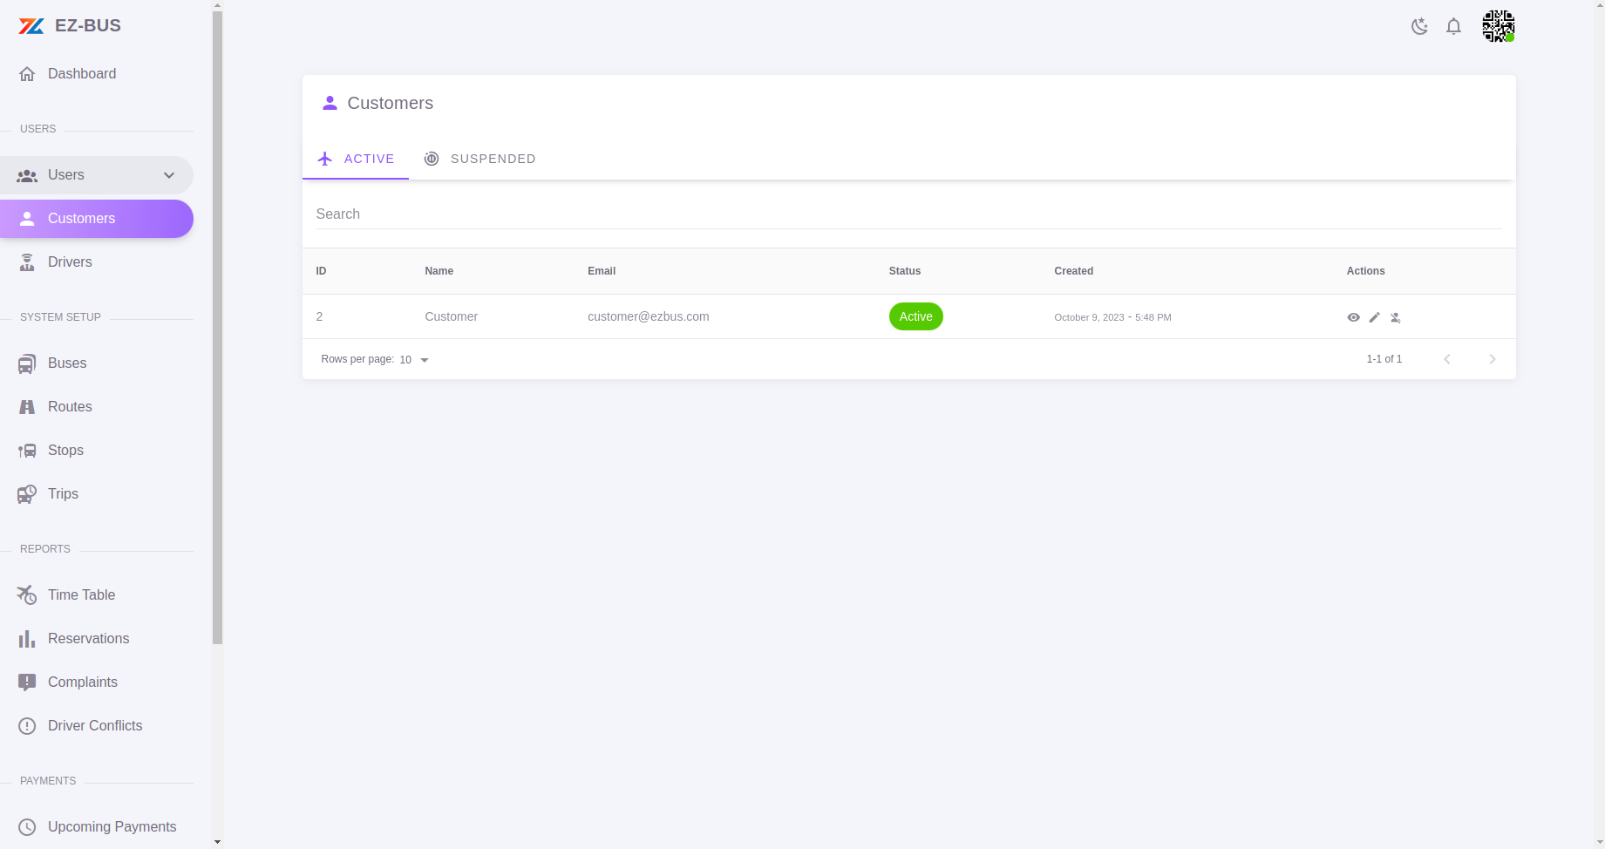Image resolution: width=1605 pixels, height=849 pixels.
Task: Open the Reservations report
Action: click(x=88, y=638)
